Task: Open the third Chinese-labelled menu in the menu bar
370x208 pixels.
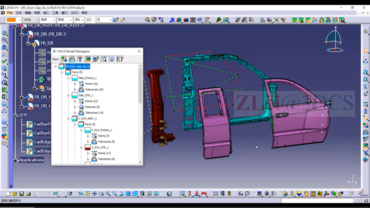Action: (28, 13)
